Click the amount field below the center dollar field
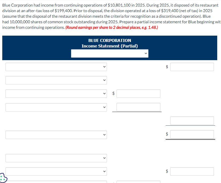The width and height of the screenshot is (221, 183). point(138,107)
